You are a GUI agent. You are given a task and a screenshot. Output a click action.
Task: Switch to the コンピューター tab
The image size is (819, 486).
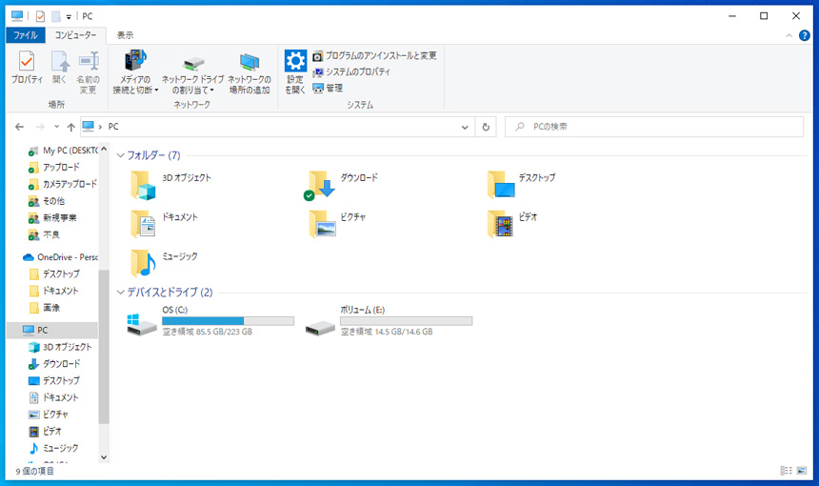tap(76, 35)
